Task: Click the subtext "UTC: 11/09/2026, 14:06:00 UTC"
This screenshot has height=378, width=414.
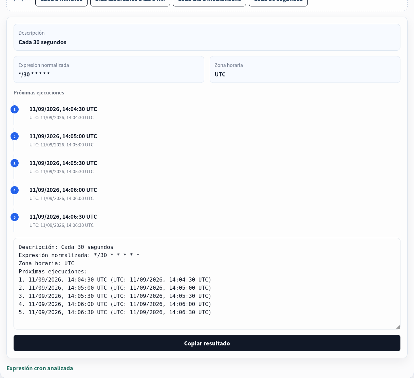Action: [x=61, y=198]
